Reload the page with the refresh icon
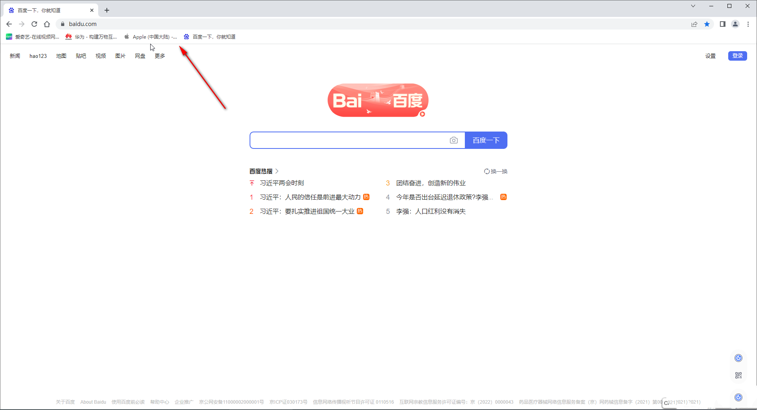The image size is (757, 410). click(34, 24)
